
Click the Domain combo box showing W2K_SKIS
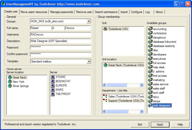(60, 21)
